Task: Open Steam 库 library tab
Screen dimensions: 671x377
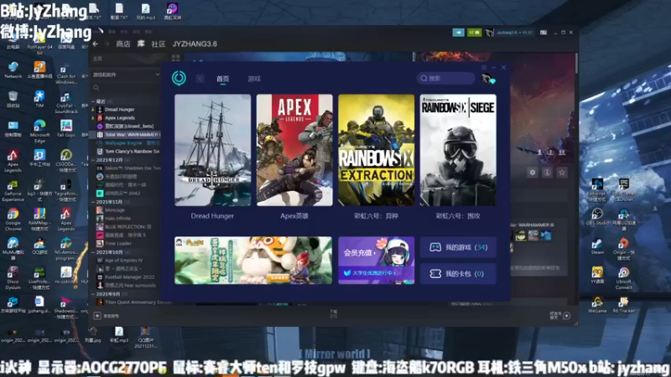Action: [141, 44]
